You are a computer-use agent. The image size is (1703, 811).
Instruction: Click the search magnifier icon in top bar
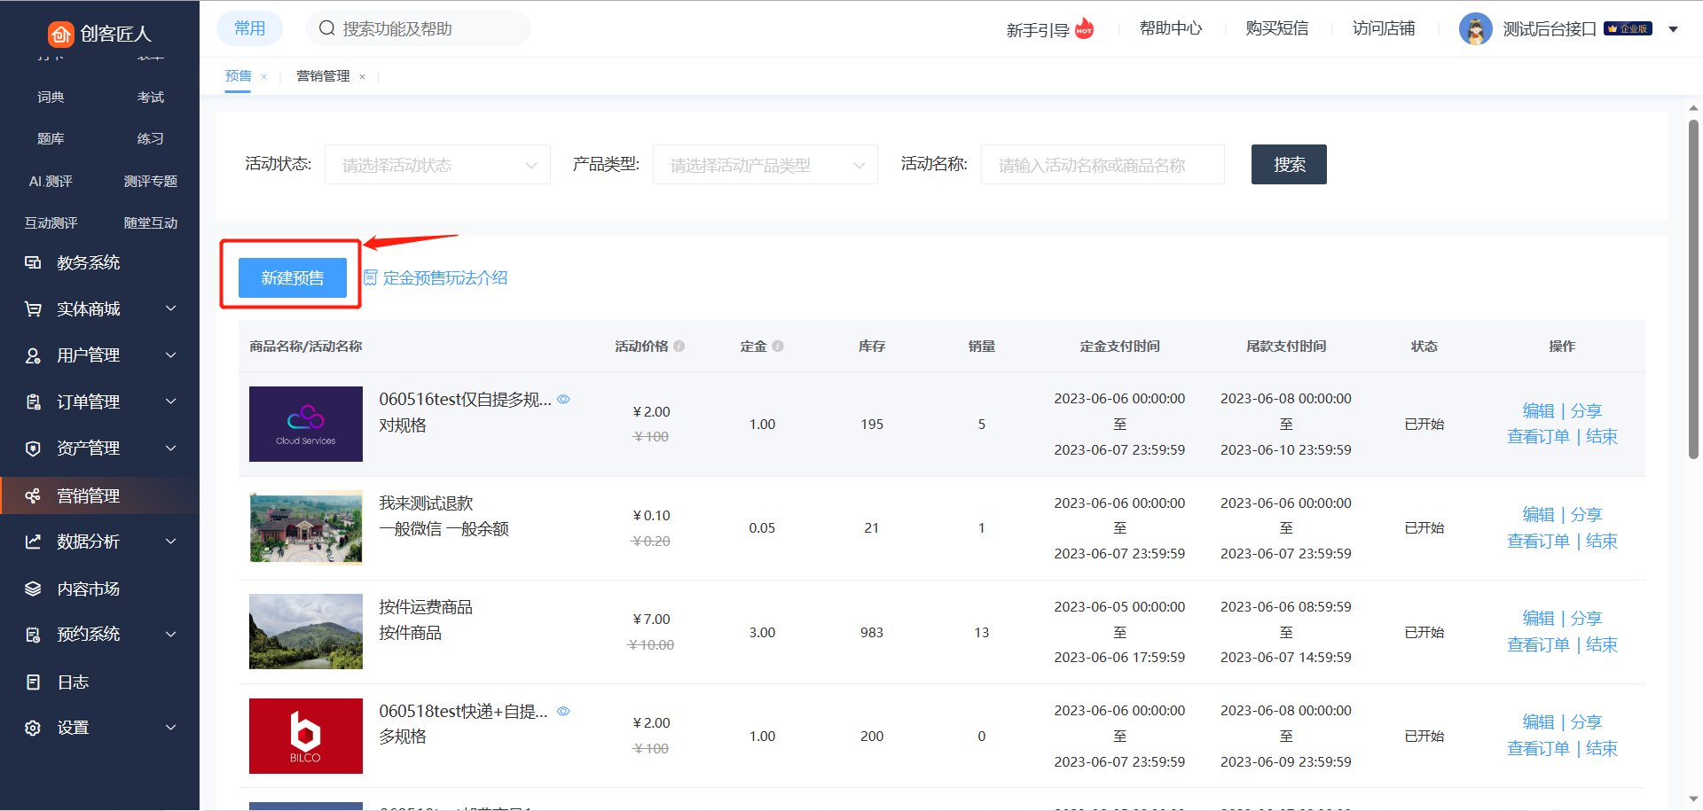[327, 28]
